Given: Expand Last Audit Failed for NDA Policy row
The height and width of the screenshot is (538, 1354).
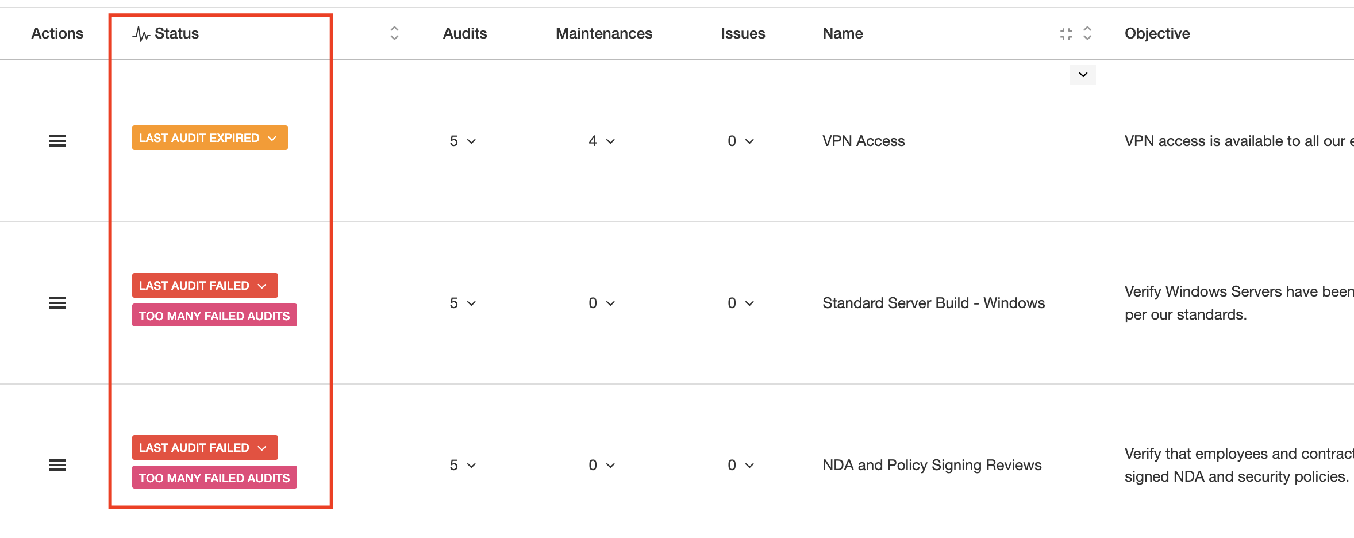Looking at the screenshot, I should point(205,448).
